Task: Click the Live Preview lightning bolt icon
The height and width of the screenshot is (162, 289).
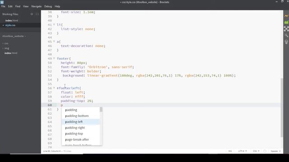Action: coord(286,16)
